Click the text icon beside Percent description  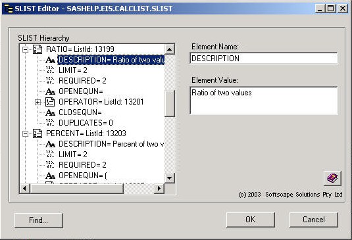(50, 144)
